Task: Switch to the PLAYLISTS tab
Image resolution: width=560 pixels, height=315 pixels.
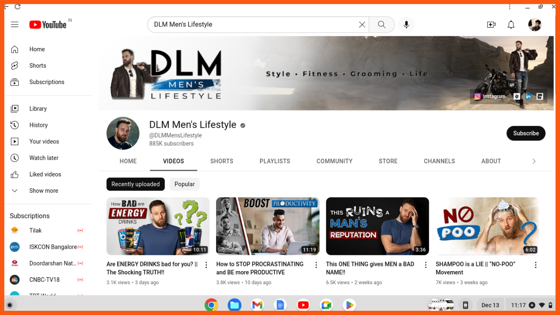Action: (275, 161)
